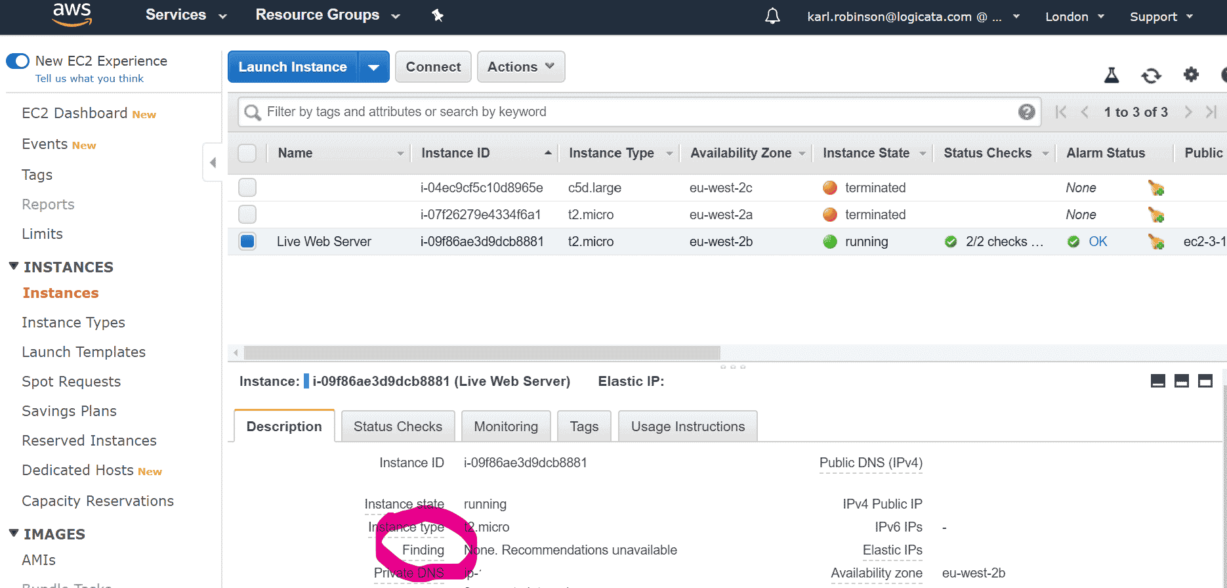Click the Finding field label
This screenshot has height=588, width=1227.
tap(423, 550)
